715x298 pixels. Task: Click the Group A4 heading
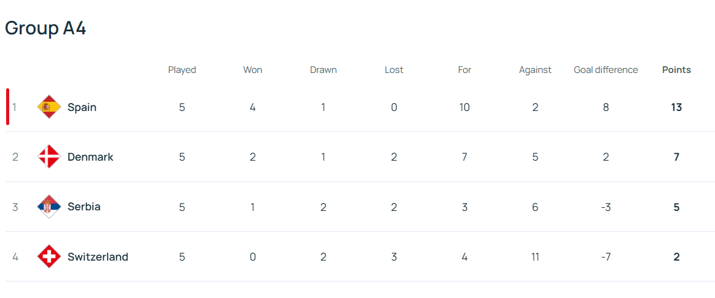pos(45,28)
